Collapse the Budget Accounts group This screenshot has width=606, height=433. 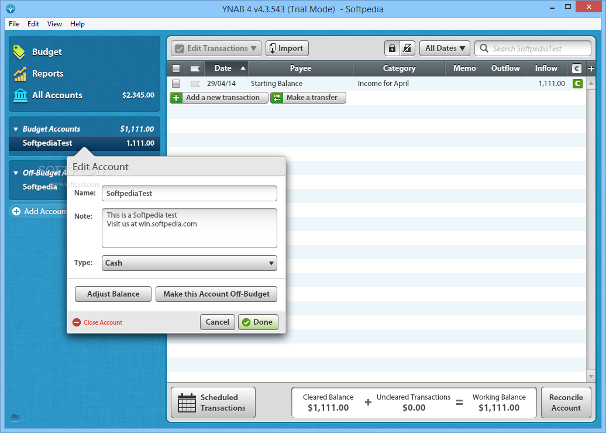[x=16, y=129]
